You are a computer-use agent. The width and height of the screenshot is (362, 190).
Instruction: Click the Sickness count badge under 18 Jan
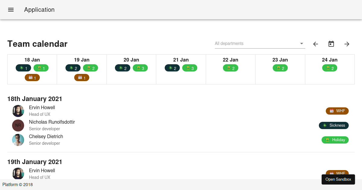(23, 68)
